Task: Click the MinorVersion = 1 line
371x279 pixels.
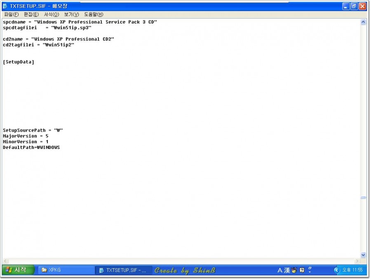Action: (26, 142)
